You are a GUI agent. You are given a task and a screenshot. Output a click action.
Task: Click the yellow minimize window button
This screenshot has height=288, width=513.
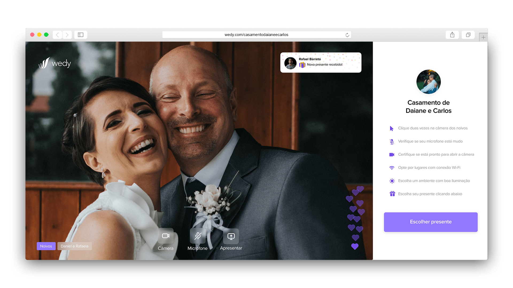tap(39, 35)
